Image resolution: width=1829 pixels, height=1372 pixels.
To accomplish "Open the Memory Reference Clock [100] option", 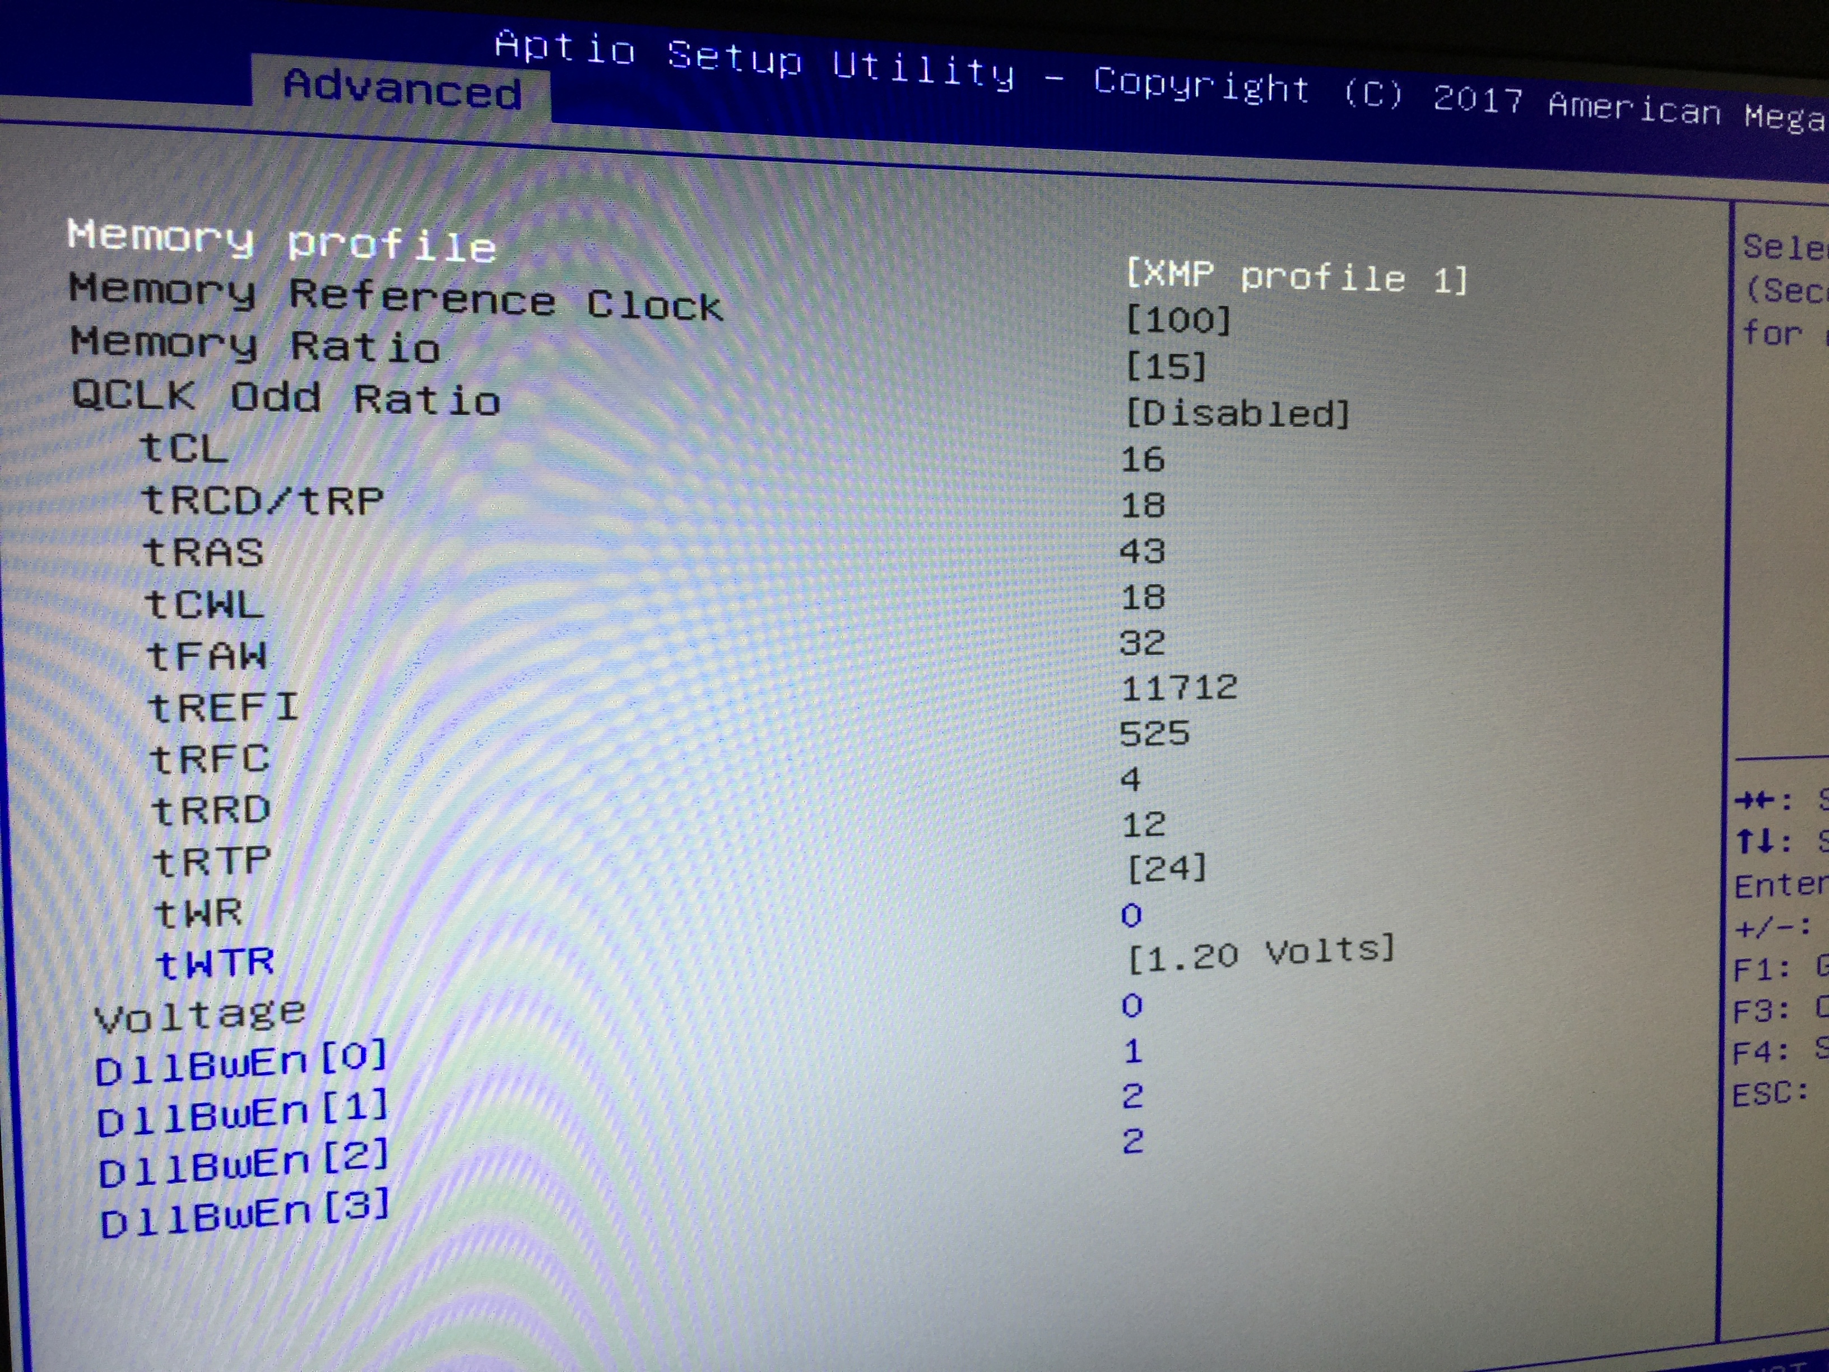I will pos(1178,321).
